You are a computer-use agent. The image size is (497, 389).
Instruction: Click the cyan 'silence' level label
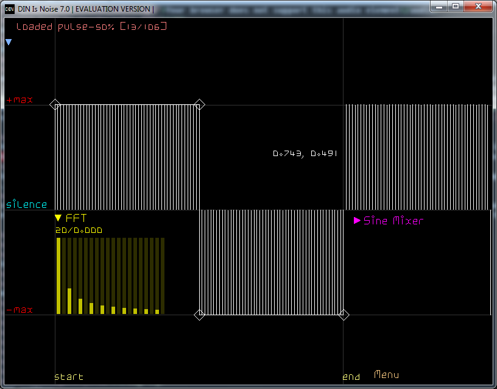tap(27, 204)
